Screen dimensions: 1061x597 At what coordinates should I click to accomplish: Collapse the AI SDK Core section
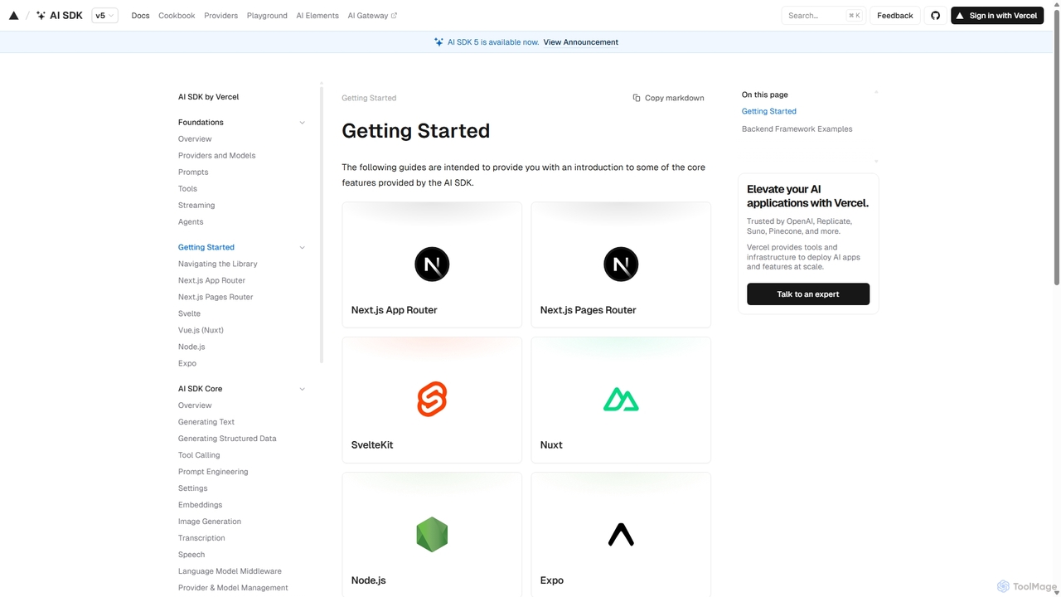click(302, 389)
